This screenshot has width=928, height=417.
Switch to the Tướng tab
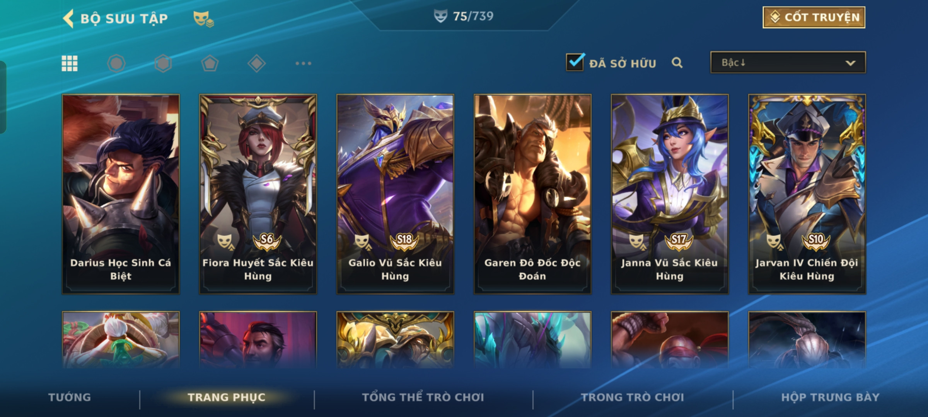click(70, 397)
